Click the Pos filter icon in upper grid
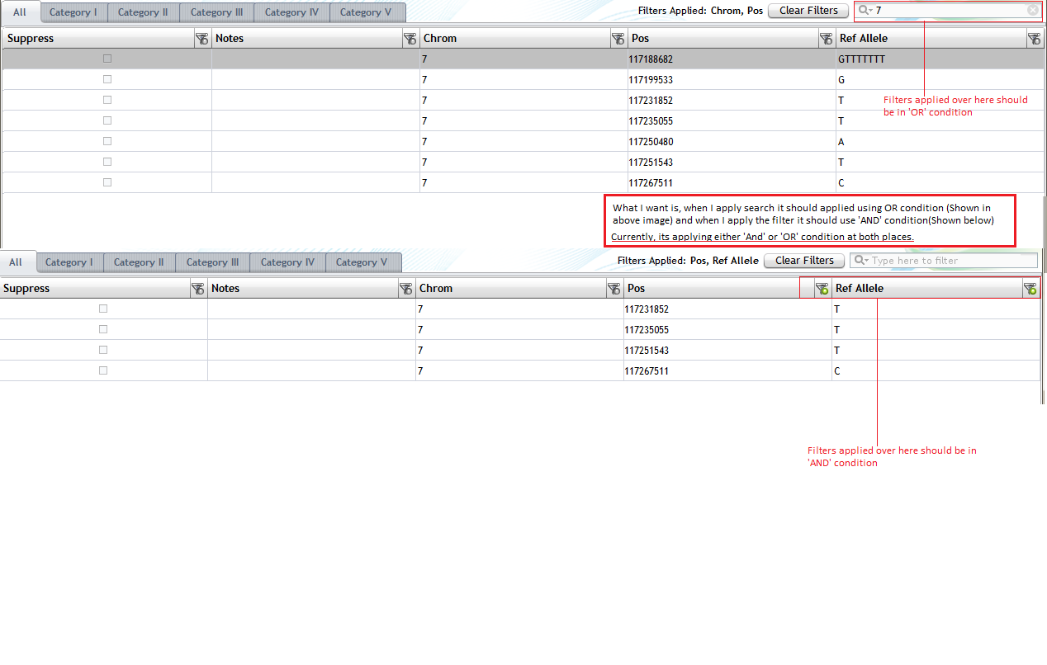This screenshot has height=665, width=1047. (826, 39)
